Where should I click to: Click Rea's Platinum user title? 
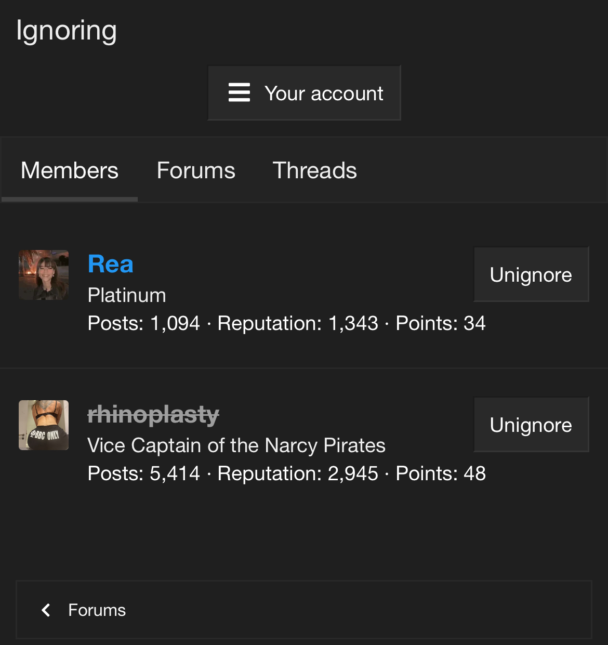pyautogui.click(x=127, y=295)
